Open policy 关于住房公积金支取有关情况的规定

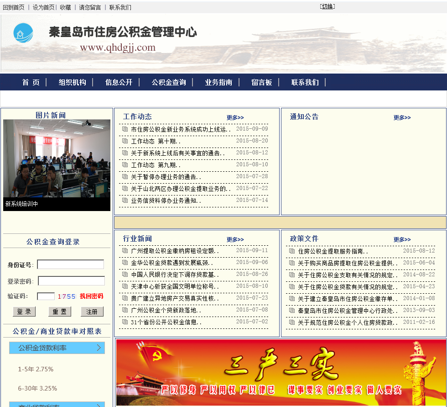[x=348, y=275]
